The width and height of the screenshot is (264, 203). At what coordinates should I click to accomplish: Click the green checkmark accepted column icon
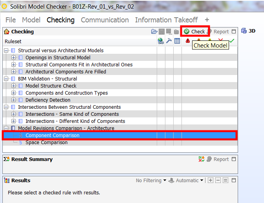point(232,40)
